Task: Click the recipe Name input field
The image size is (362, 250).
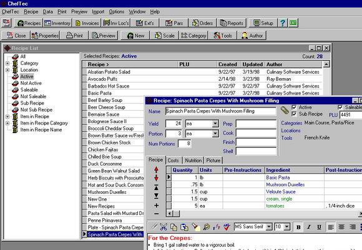Action: pyautogui.click(x=220, y=111)
